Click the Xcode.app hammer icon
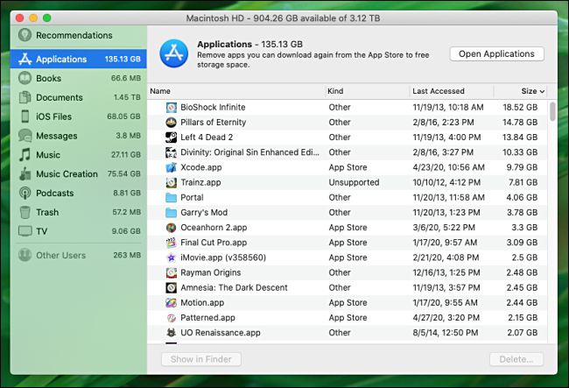 [171, 167]
